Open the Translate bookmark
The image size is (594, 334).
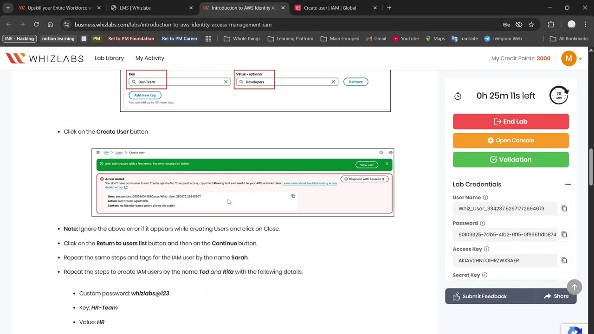click(x=464, y=39)
